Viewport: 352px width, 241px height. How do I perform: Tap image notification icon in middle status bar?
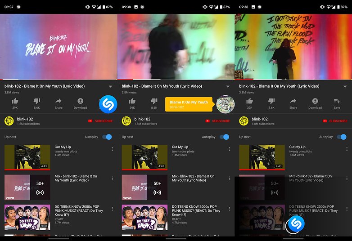[x=136, y=7]
